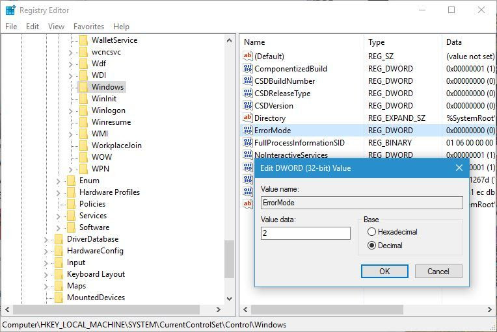The image size is (497, 332).
Task: Select the FullProcessInformationSID binary icon
Action: 248,142
